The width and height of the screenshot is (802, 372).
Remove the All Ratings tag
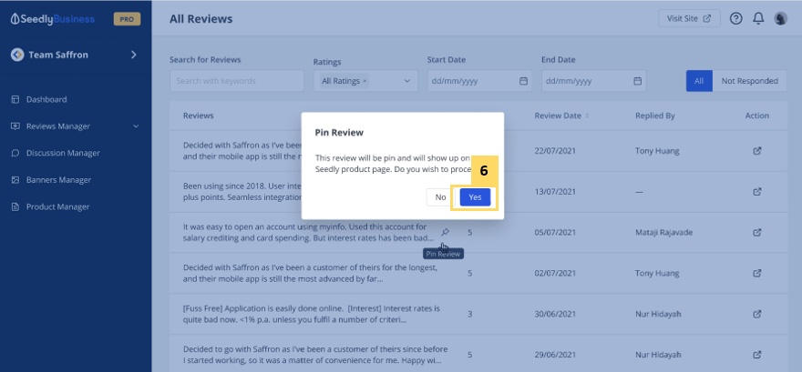point(365,81)
